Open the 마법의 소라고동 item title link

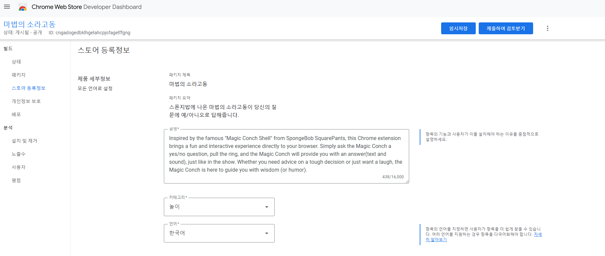tap(29, 24)
